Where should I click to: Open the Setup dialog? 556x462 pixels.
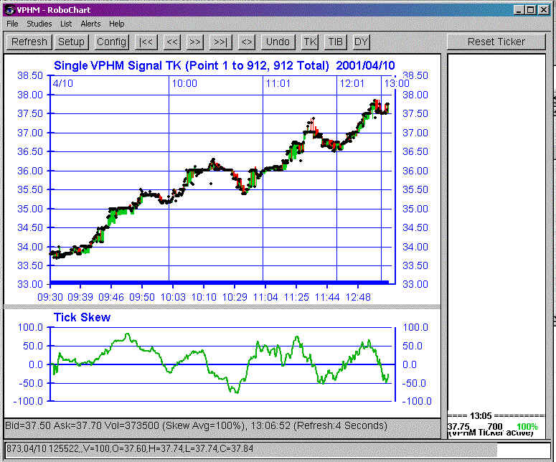pos(71,42)
